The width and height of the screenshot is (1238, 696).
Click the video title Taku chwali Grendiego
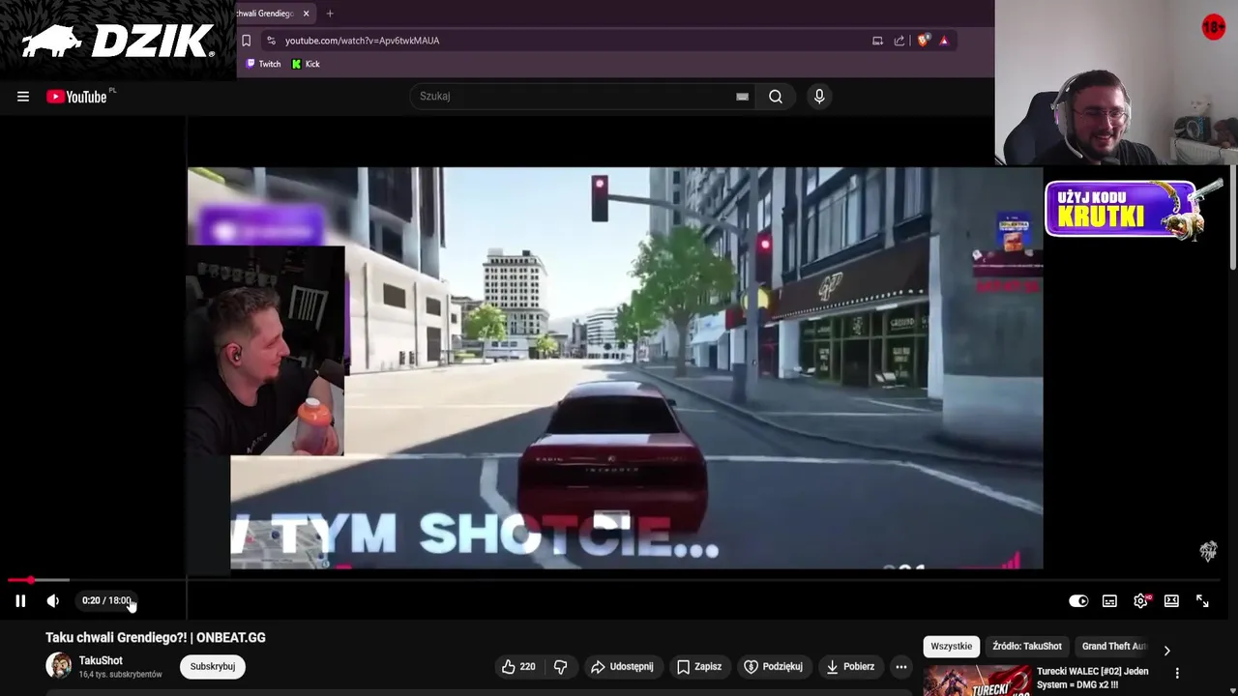pyautogui.click(x=156, y=638)
